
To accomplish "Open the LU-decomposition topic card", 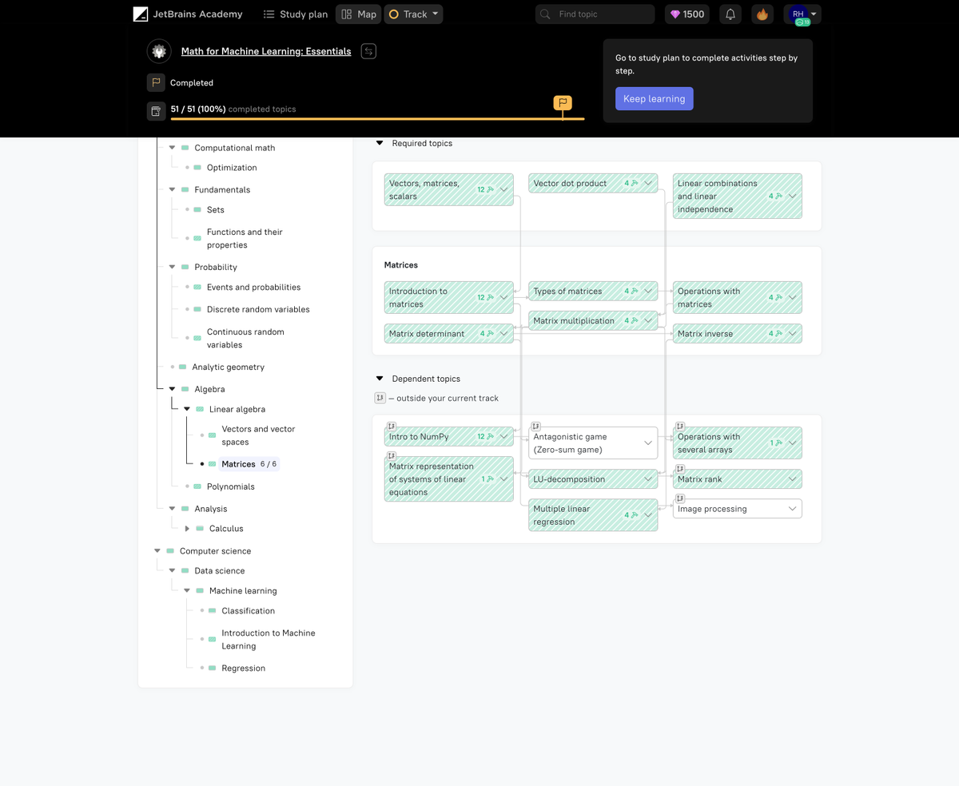I will (593, 479).
